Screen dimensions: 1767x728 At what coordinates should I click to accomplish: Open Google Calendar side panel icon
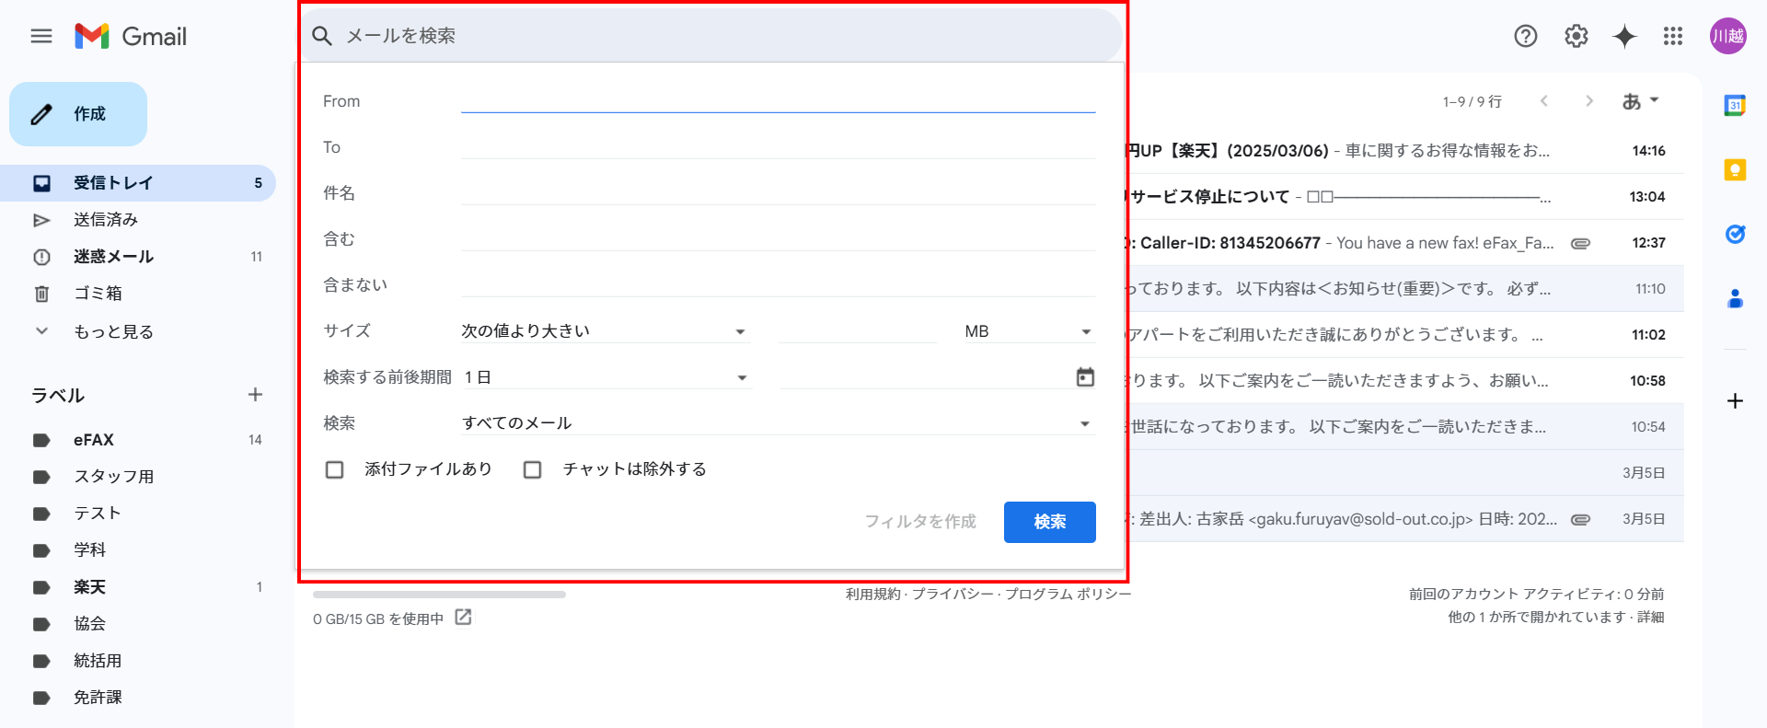point(1735,105)
